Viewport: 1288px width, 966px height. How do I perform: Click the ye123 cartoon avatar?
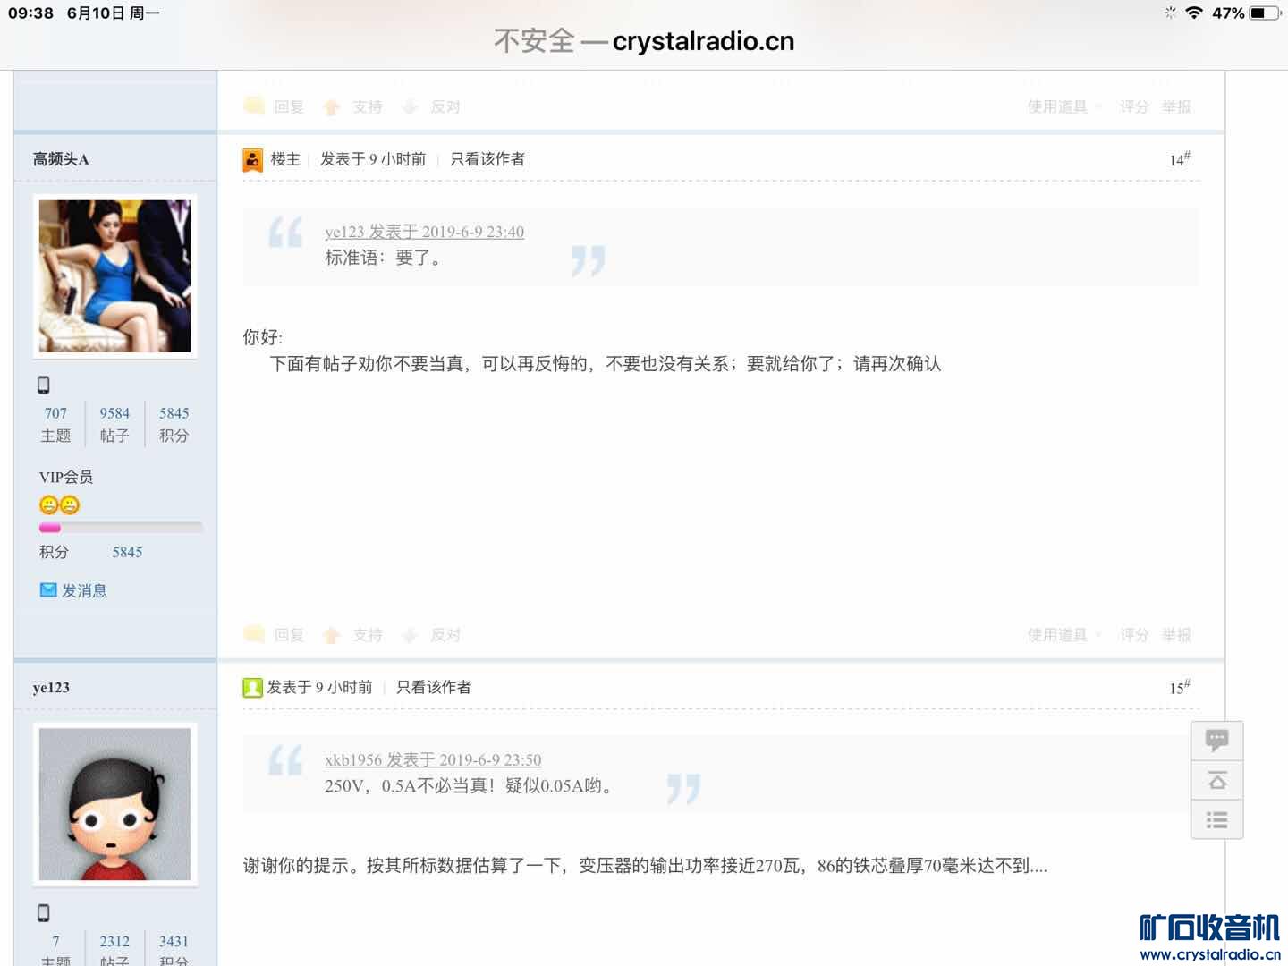[x=114, y=803]
